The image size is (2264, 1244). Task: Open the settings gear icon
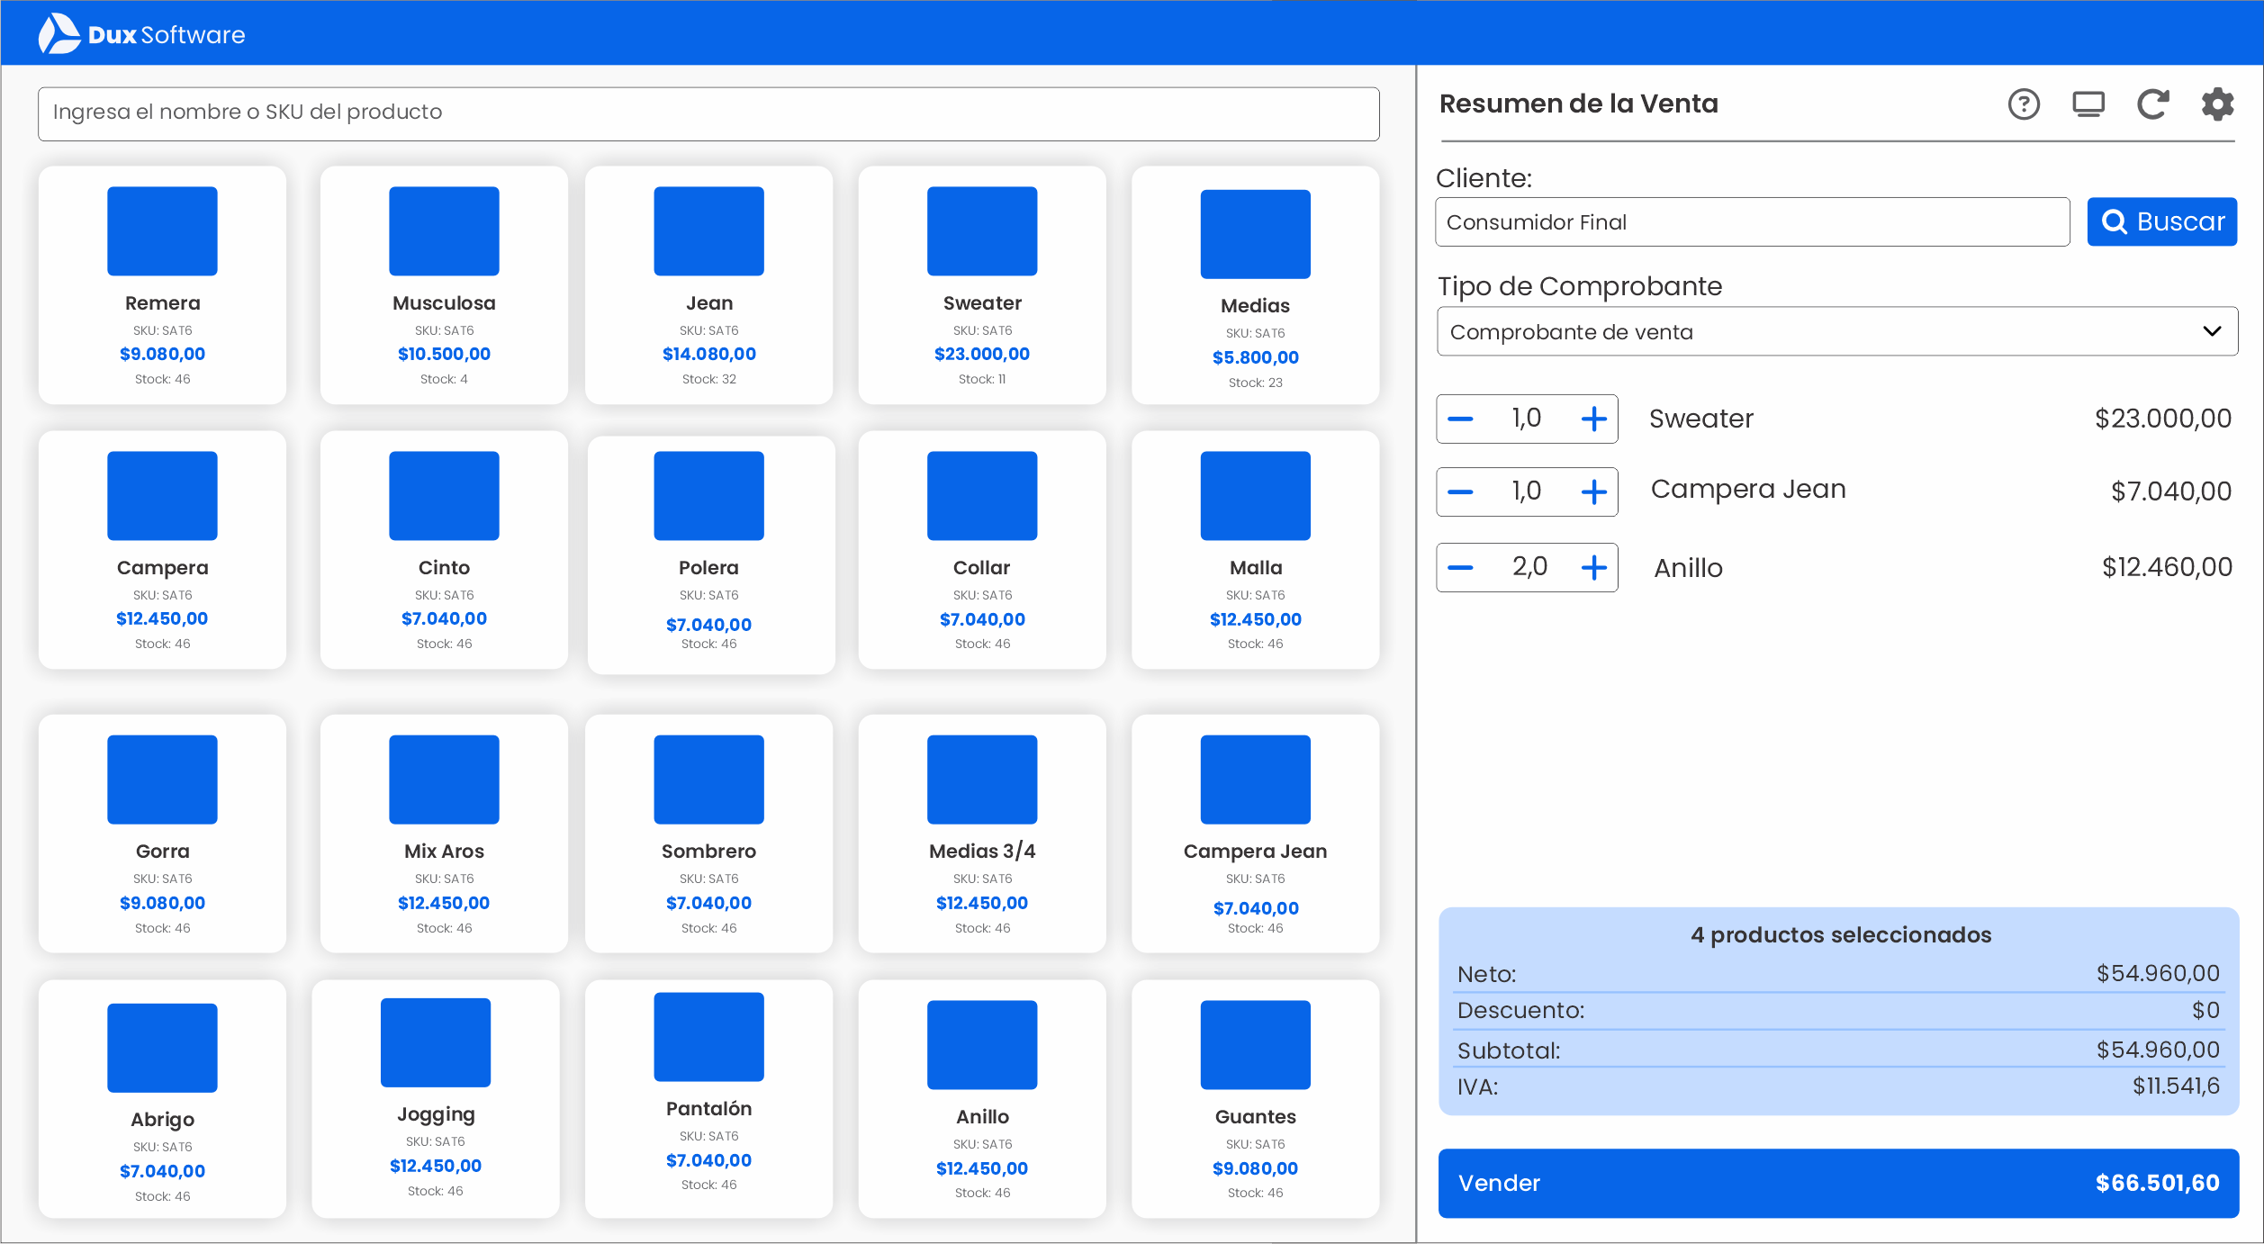pyautogui.click(x=2218, y=104)
